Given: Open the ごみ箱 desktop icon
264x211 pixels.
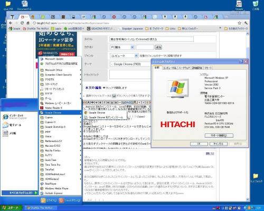Looking at the screenshot, I should pos(256,5).
